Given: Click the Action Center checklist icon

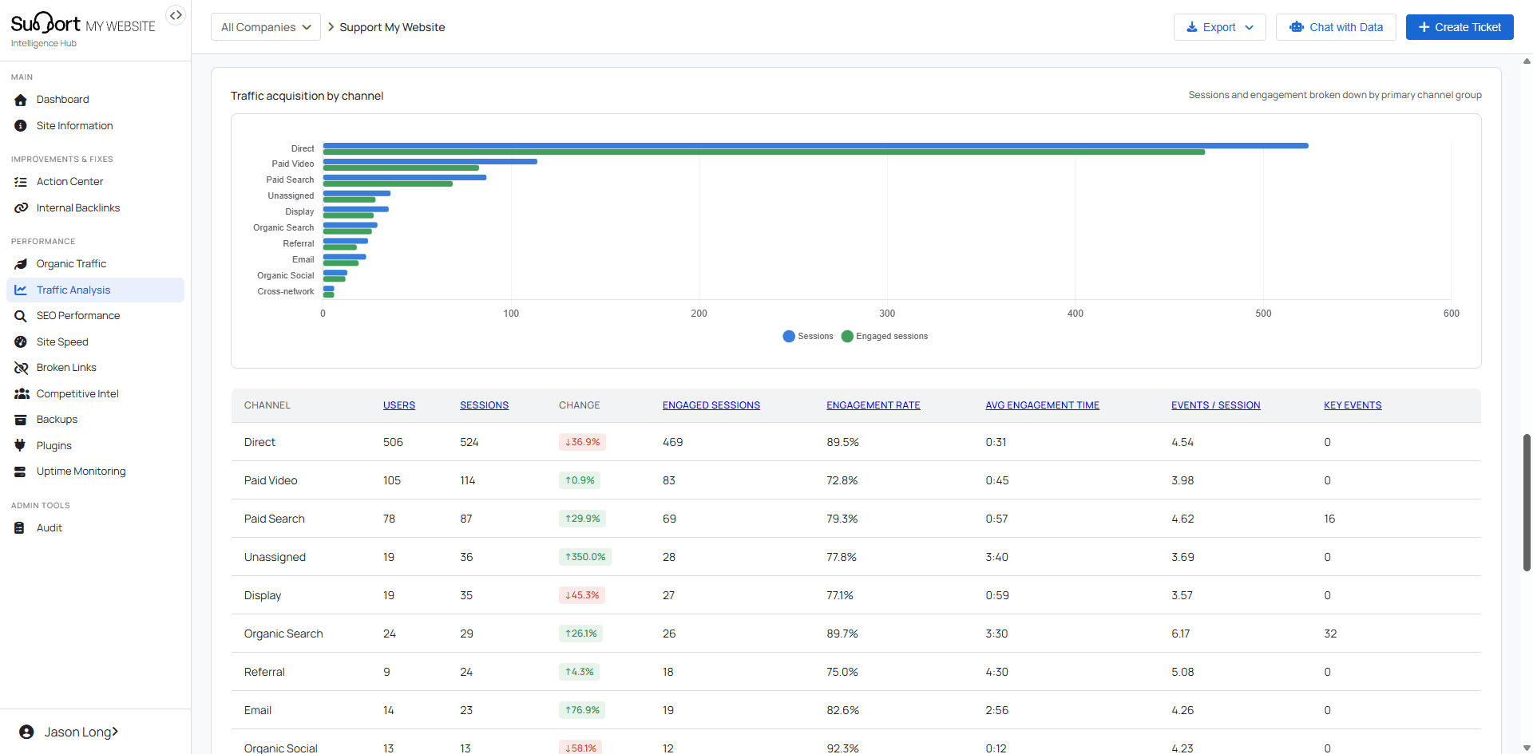Looking at the screenshot, I should (21, 182).
